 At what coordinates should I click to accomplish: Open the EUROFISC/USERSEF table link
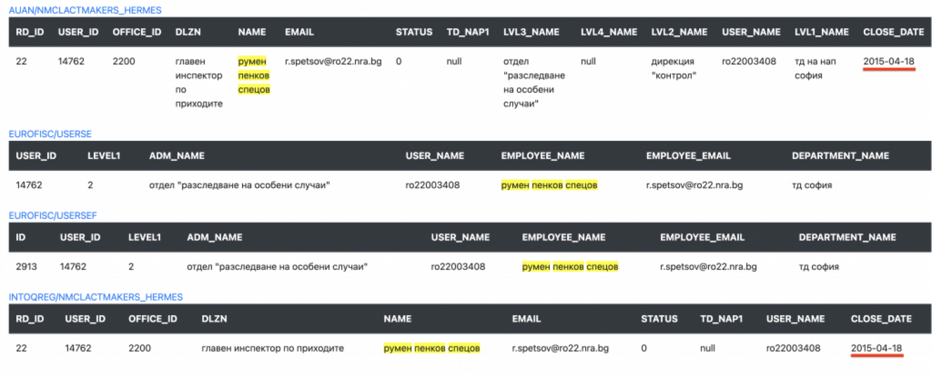pos(53,216)
